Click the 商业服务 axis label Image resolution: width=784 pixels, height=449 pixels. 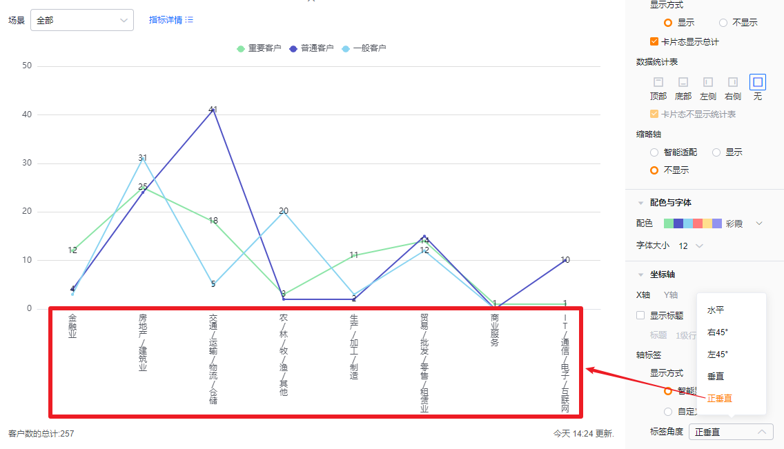pyautogui.click(x=495, y=330)
